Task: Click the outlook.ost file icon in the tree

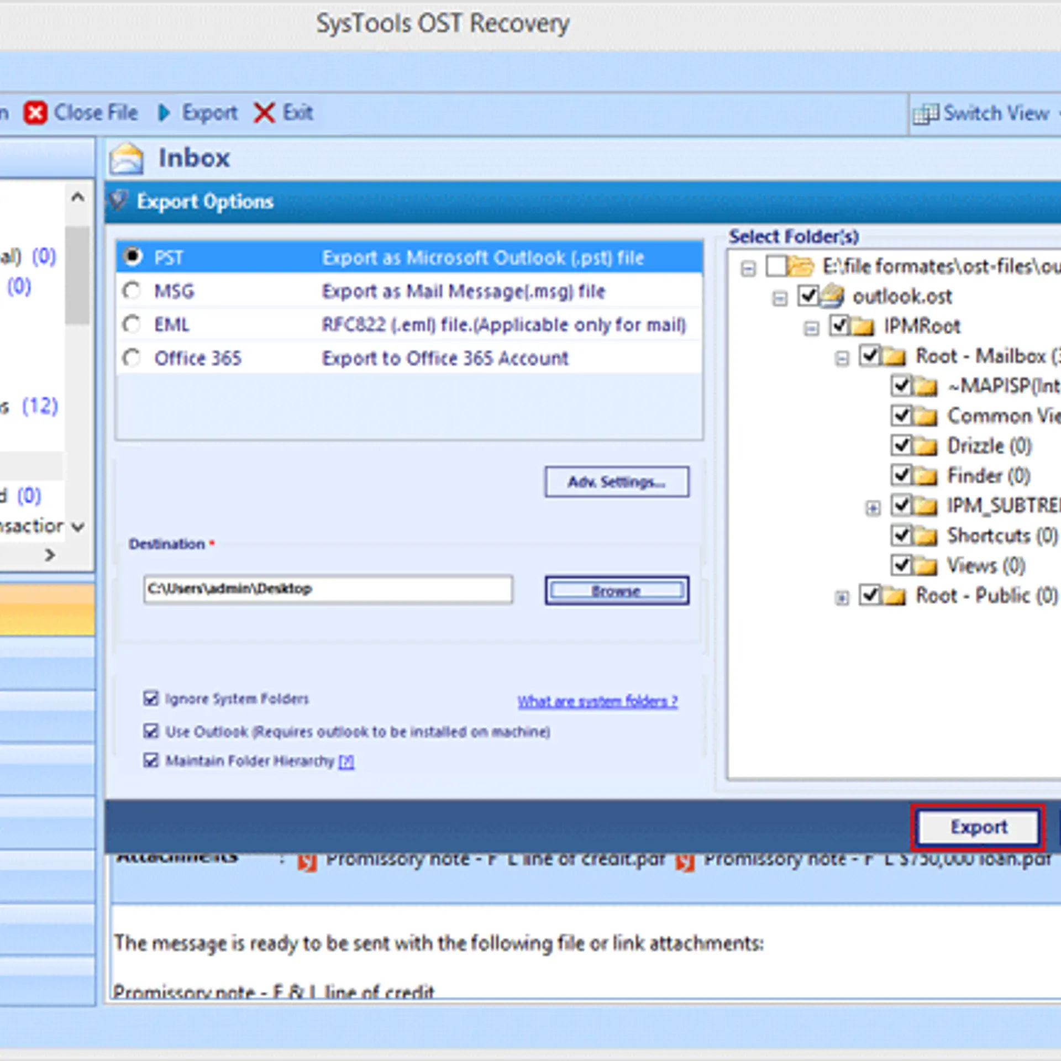Action: click(831, 296)
